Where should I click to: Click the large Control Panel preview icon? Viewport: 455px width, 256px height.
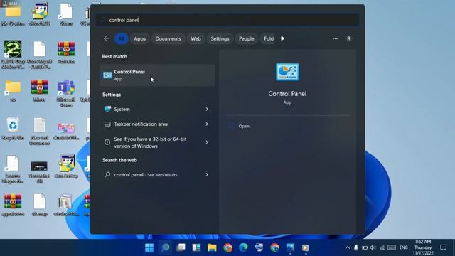coord(287,72)
